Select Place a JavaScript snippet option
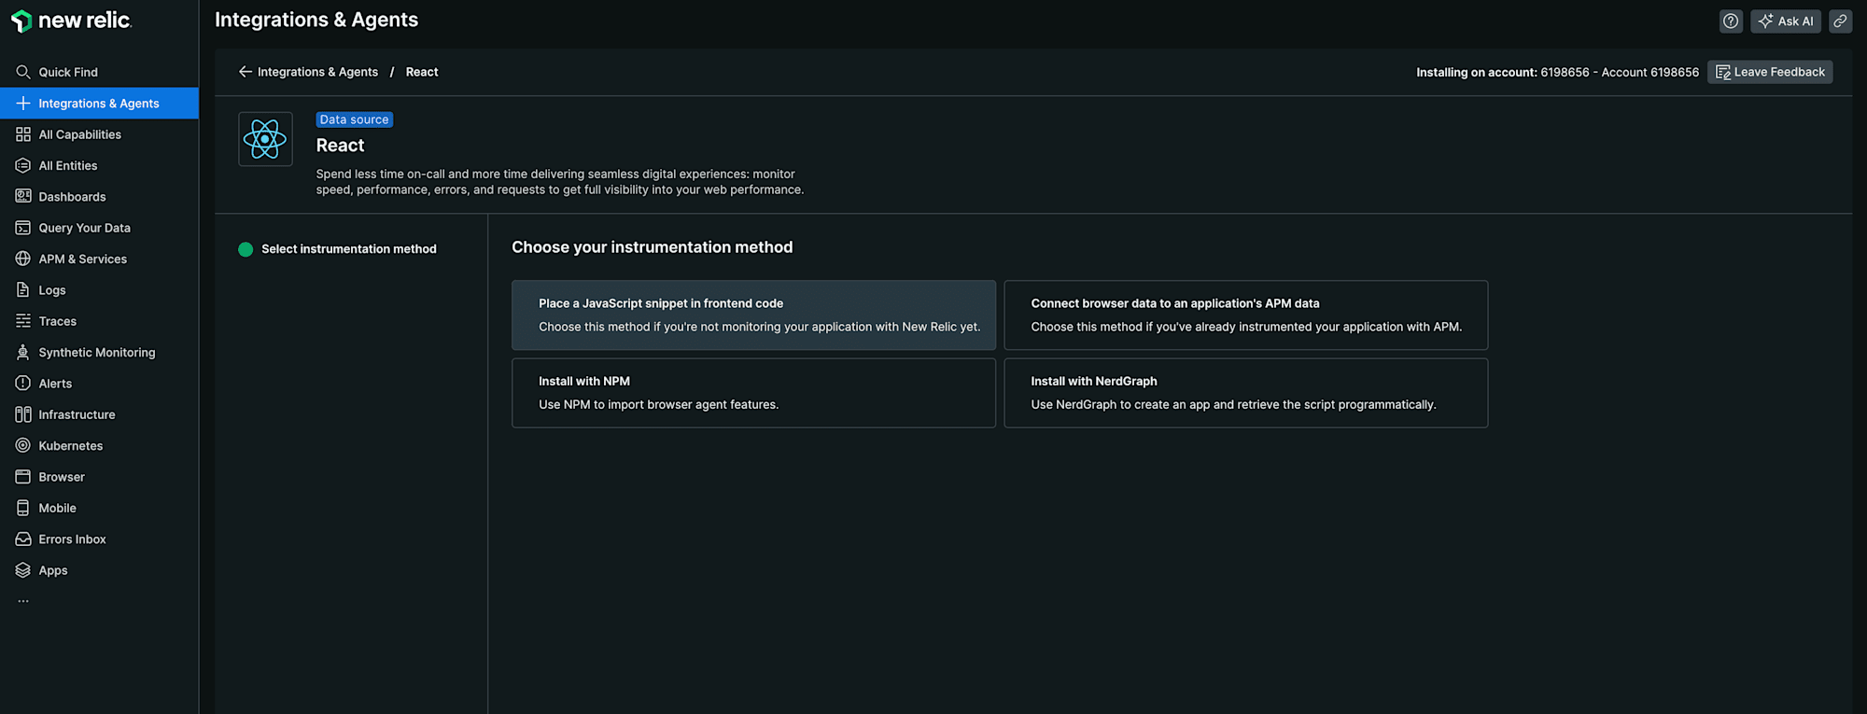 tap(753, 315)
